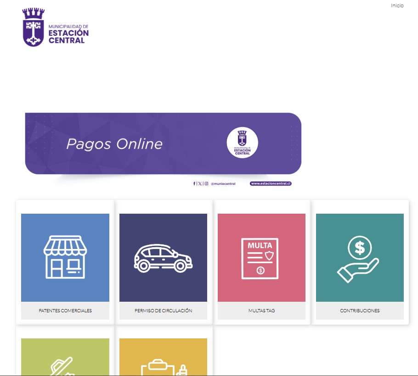Choose the CONTRIBUCIONES label

tap(360, 310)
